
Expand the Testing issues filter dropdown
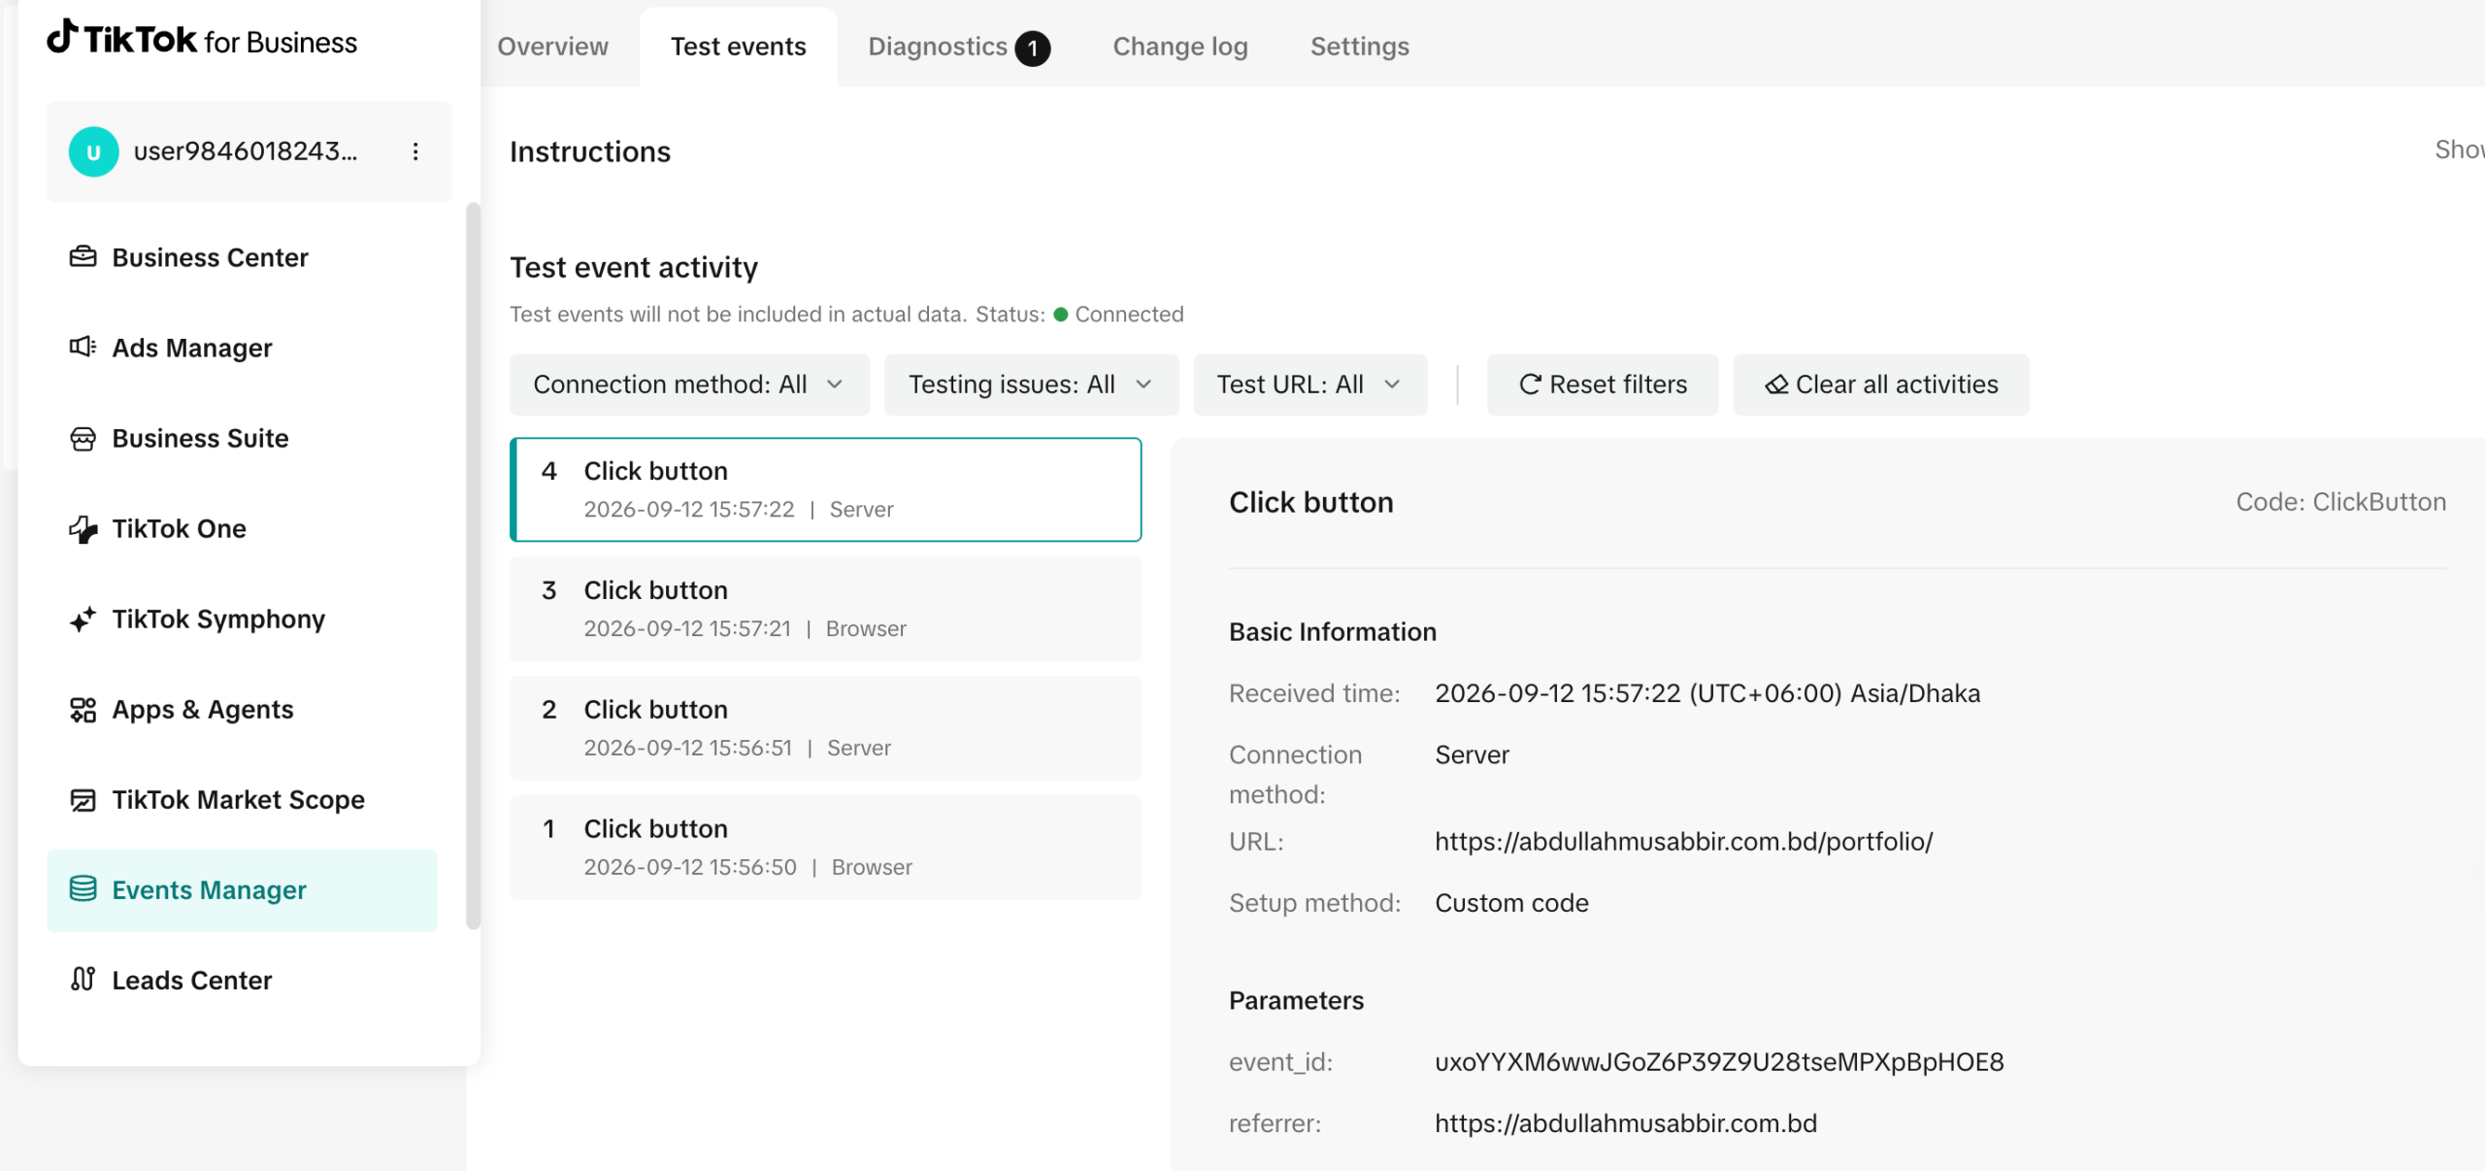coord(1031,385)
